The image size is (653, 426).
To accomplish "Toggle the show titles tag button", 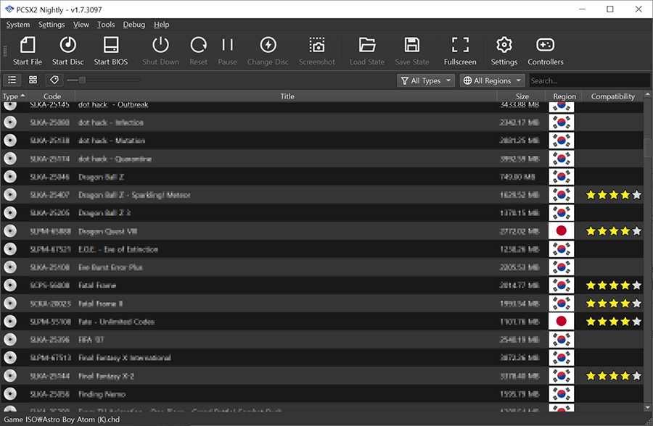I will 54,80.
